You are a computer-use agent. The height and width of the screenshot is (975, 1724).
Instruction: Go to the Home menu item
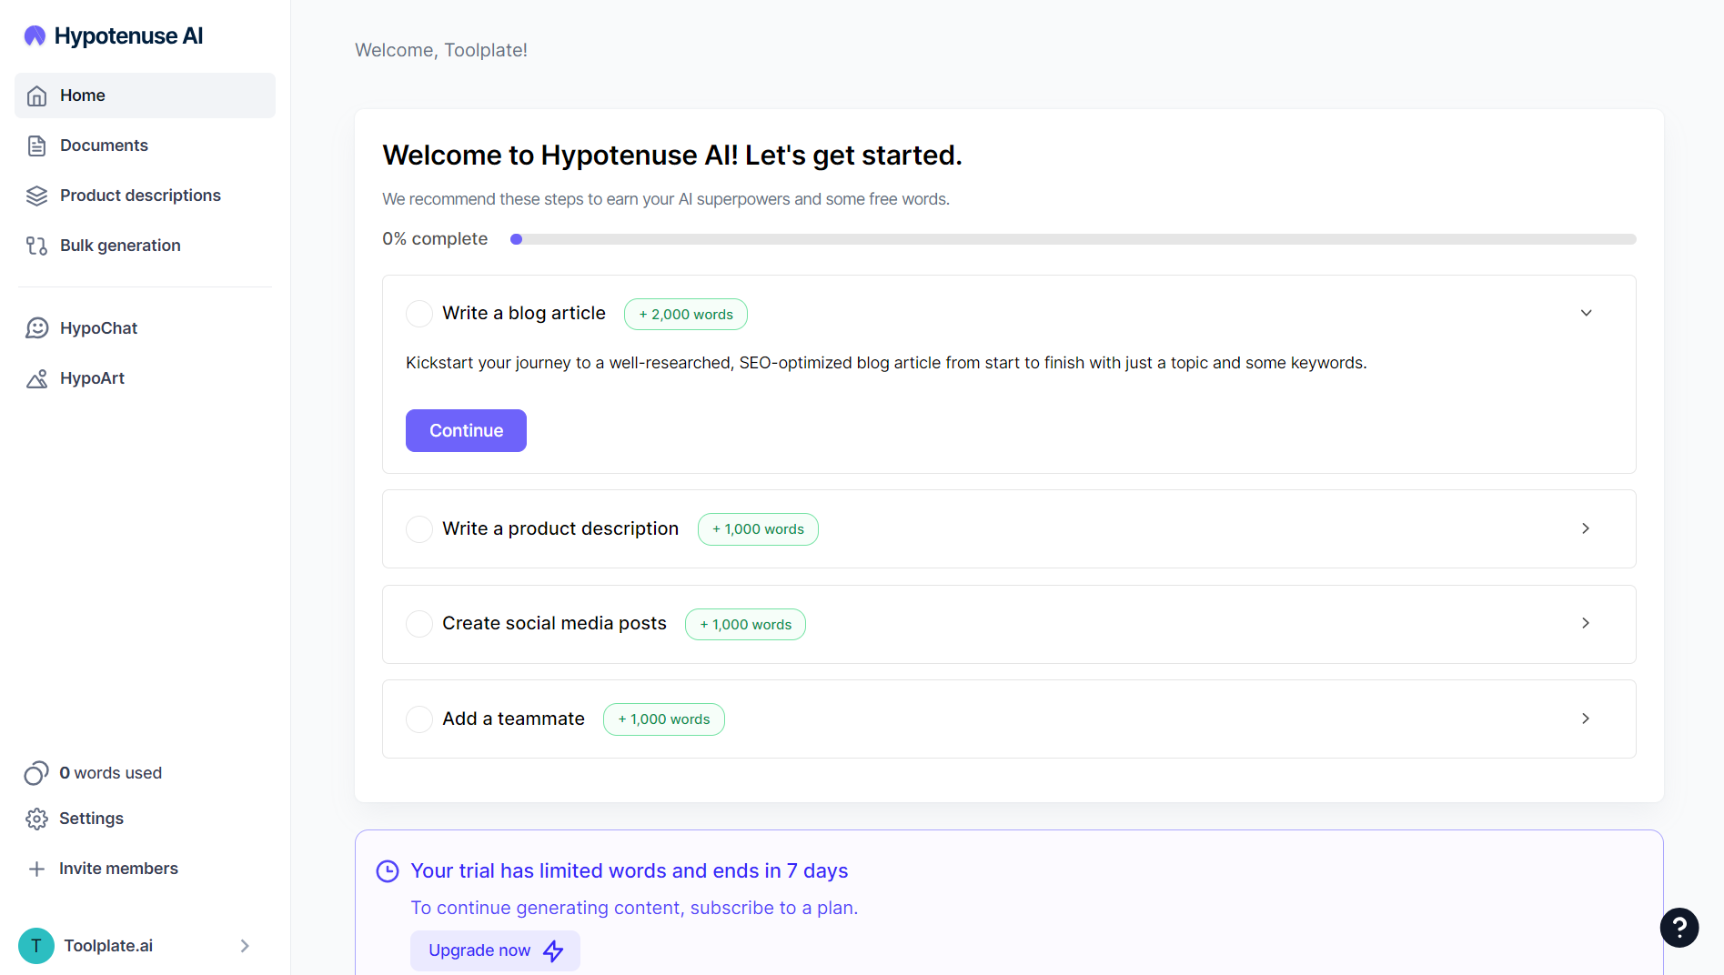point(145,95)
